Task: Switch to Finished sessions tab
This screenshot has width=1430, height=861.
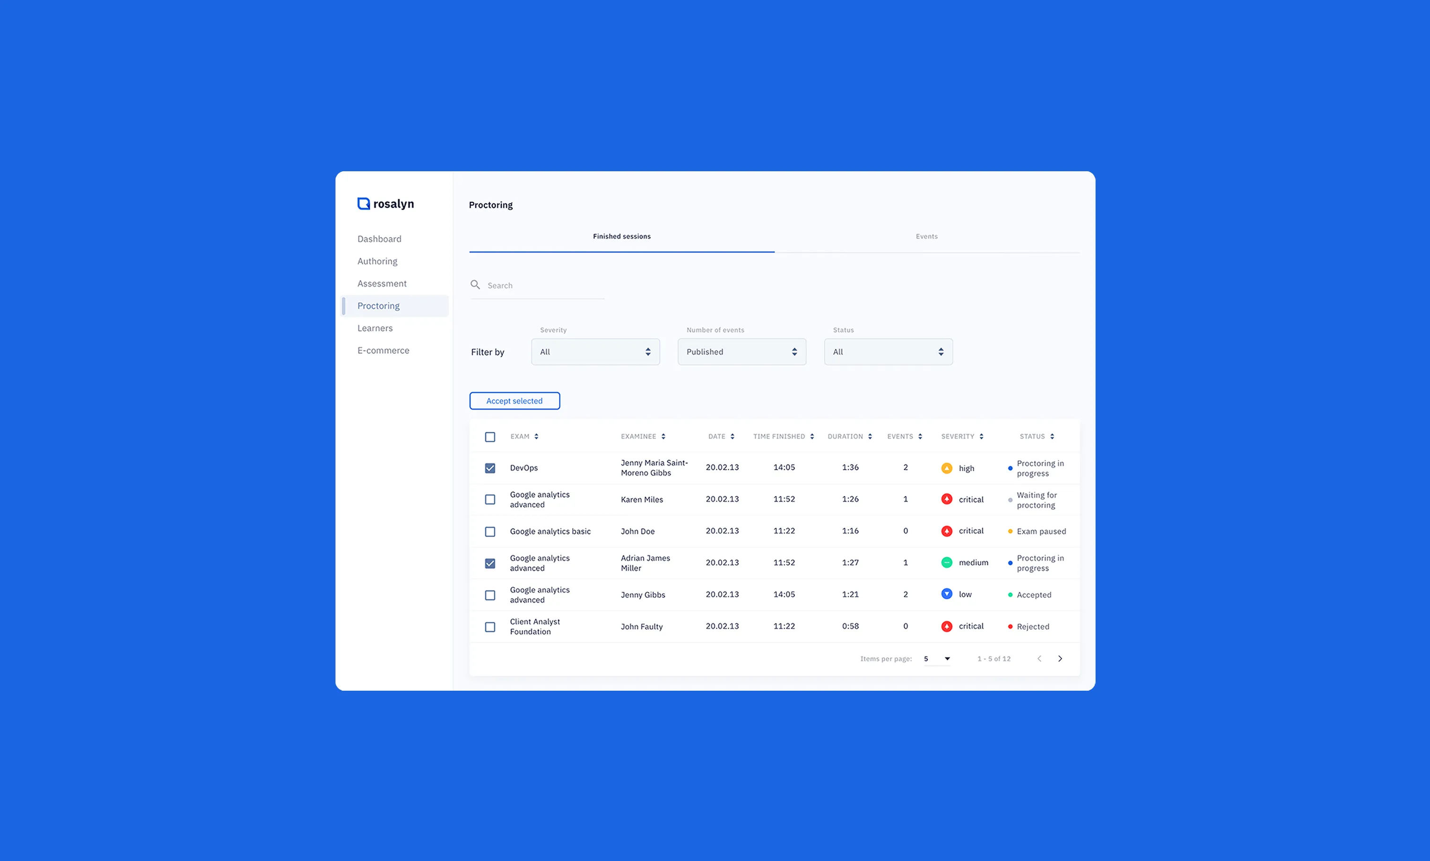Action: (622, 237)
